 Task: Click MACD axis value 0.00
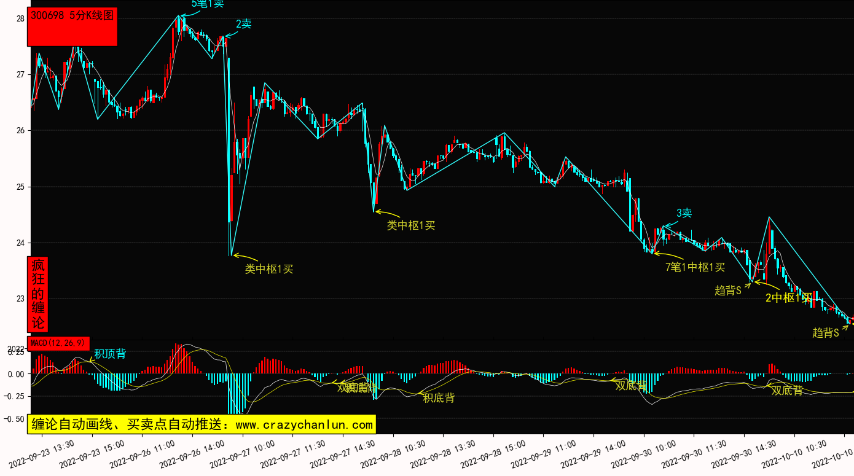16,374
